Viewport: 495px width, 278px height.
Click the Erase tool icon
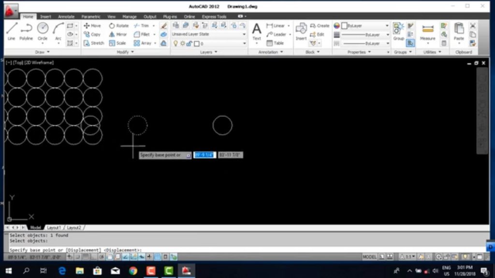[163, 26]
